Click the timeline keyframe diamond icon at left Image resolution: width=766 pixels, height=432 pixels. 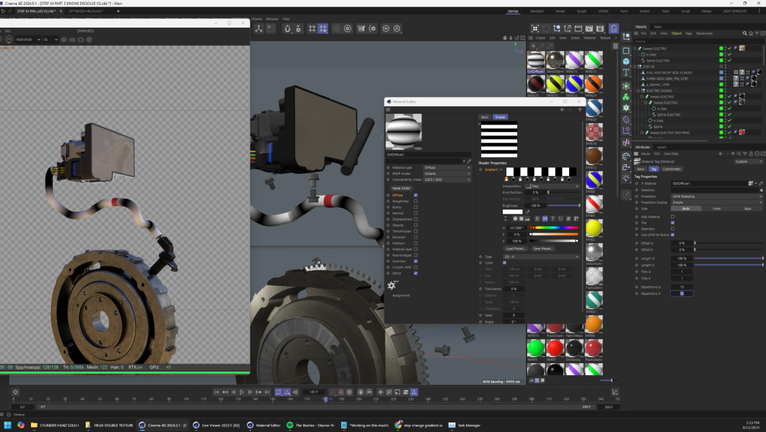(x=16, y=392)
